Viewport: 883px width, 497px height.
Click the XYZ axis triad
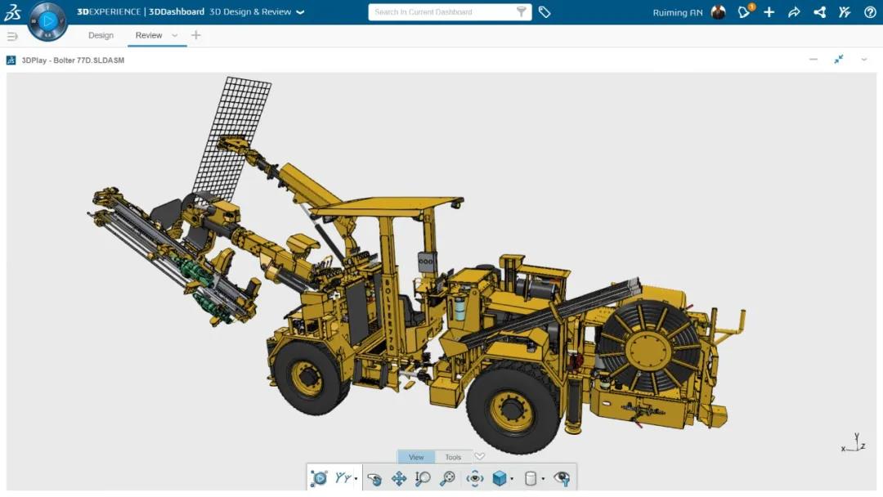853,444
